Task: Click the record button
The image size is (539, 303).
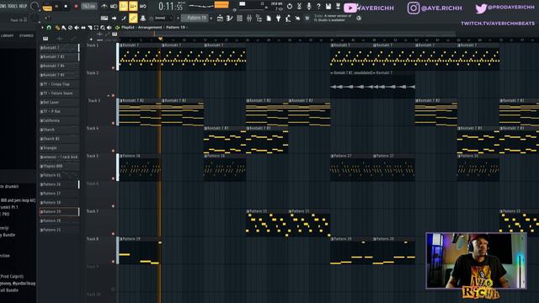Action: [76, 6]
